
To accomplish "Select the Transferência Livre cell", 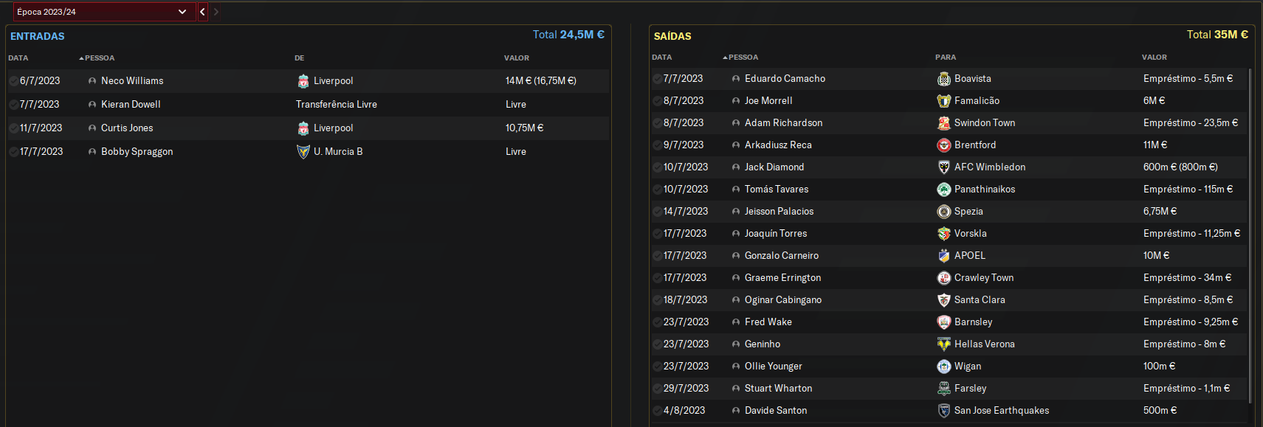I will (337, 105).
